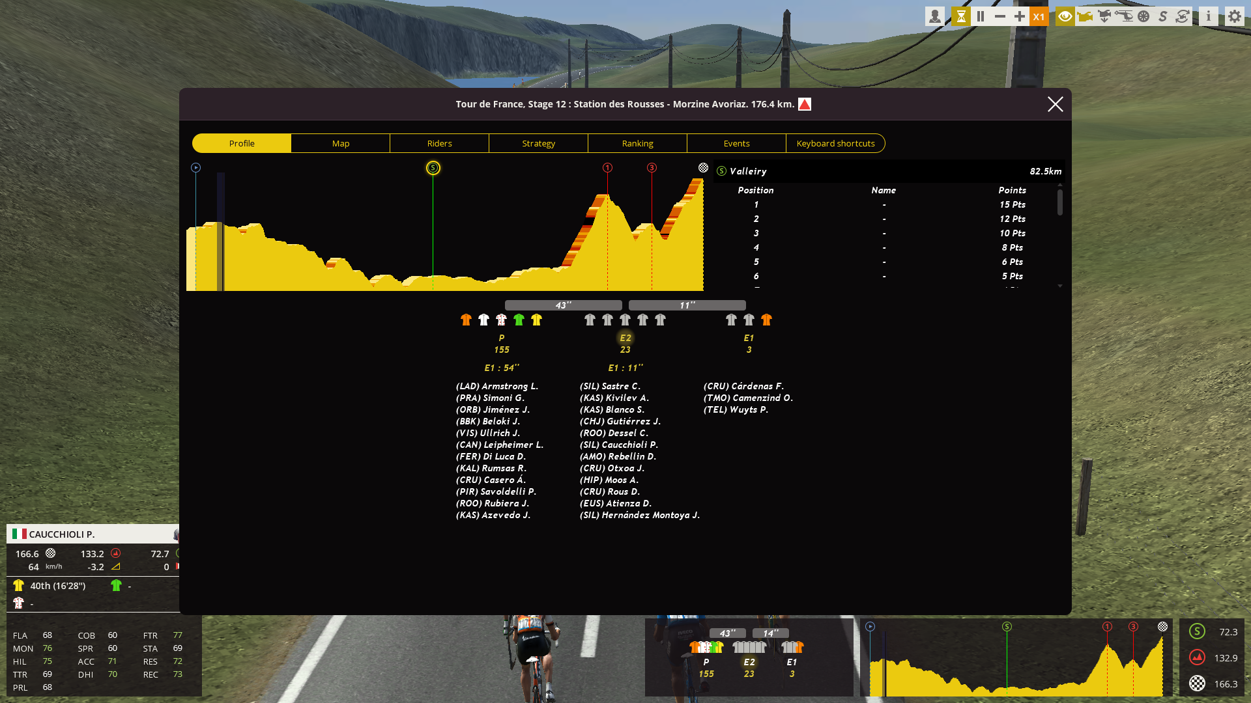Open game settings gear icon

(x=1235, y=16)
